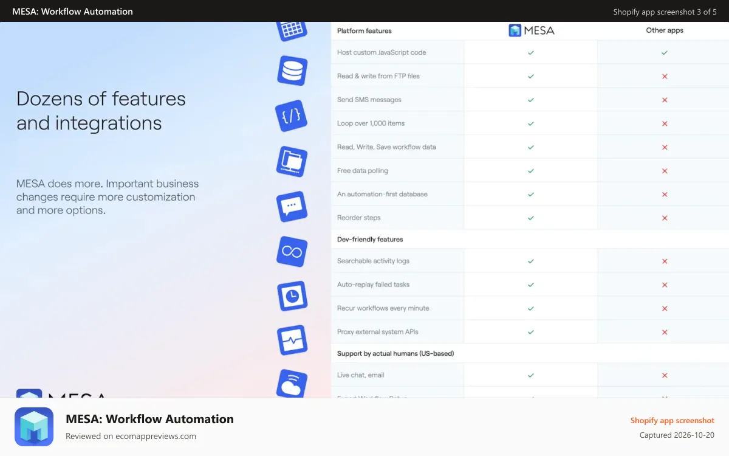
Task: Click MESA checkmark for Live chat, email
Action: coord(531,375)
